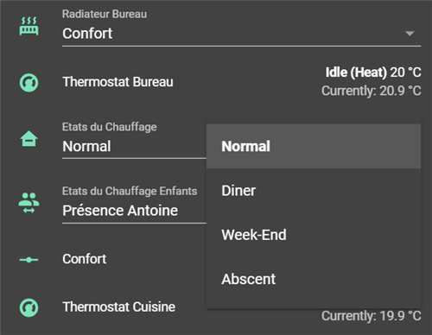Viewport: 432px width, 335px height.
Task: Click the Currently: 19.9 °C reading
Action: (372, 316)
